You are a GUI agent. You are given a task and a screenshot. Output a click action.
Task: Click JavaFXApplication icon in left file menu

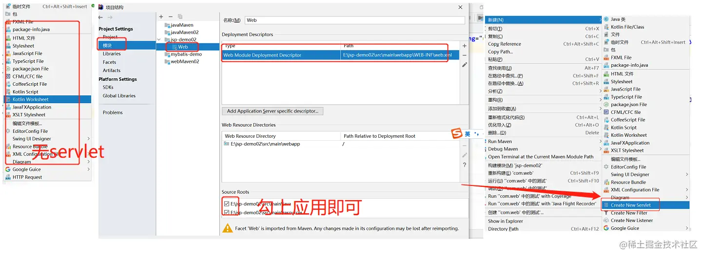point(8,107)
